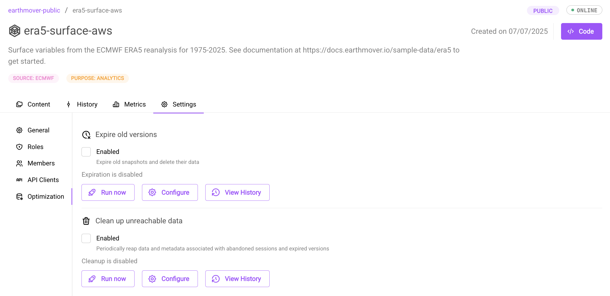Click the Settings tab gear icon
Image resolution: width=610 pixels, height=296 pixels.
tap(164, 104)
